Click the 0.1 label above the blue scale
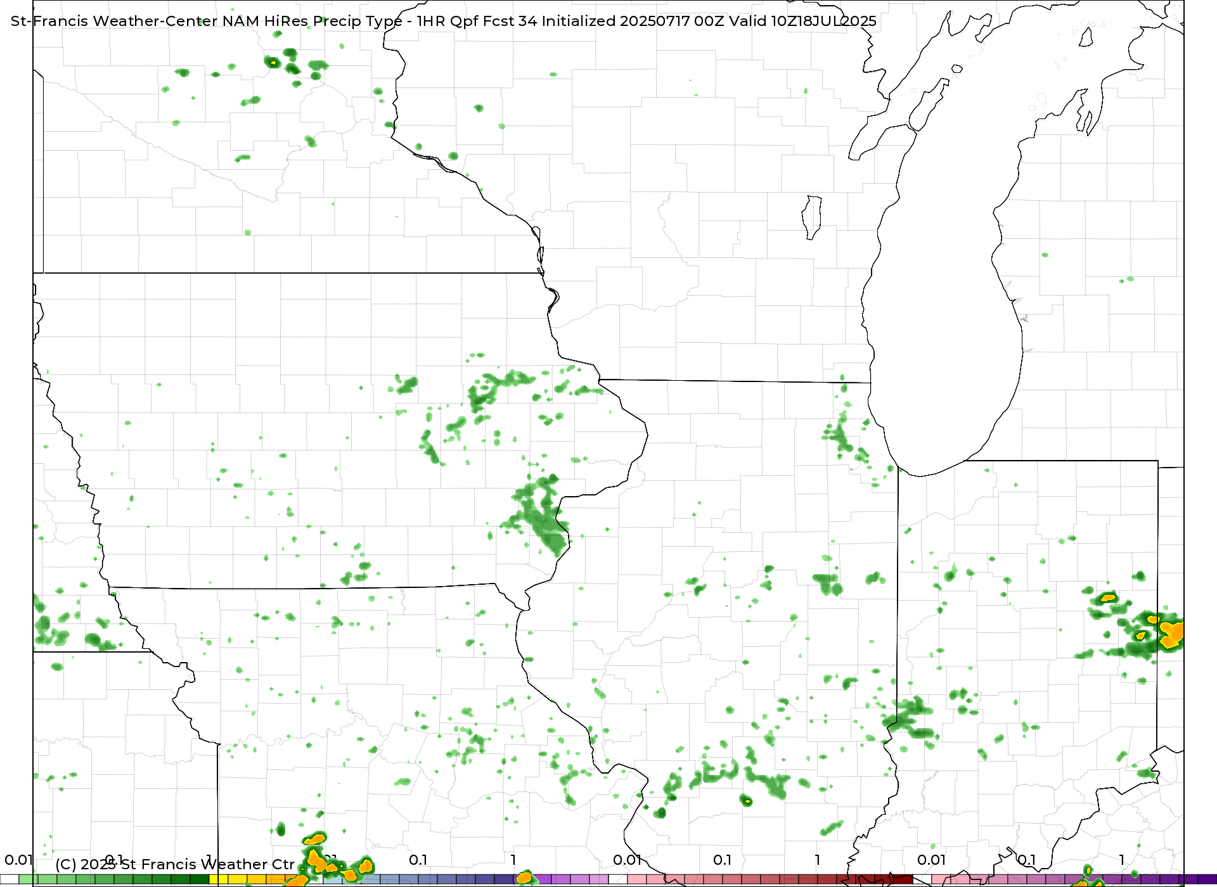Image resolution: width=1217 pixels, height=887 pixels. (418, 860)
